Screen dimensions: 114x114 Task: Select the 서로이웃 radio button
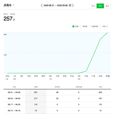pos(90,26)
